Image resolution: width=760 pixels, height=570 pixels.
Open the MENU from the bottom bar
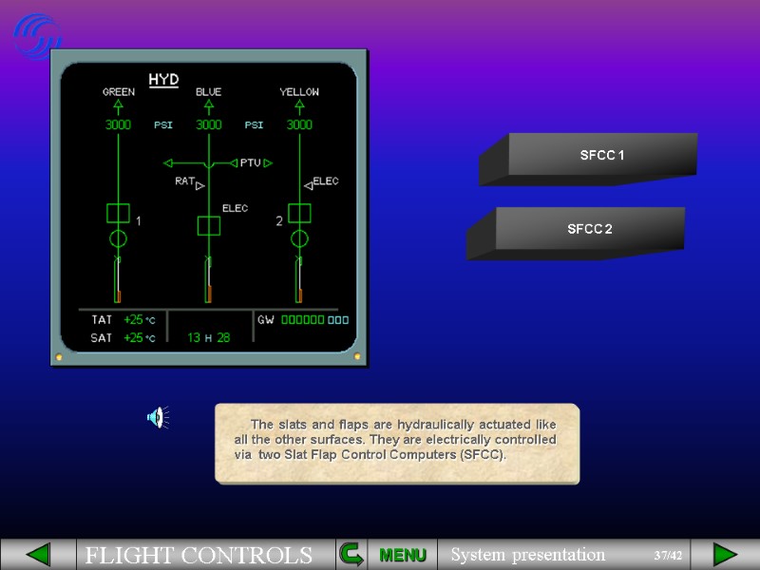coord(401,554)
